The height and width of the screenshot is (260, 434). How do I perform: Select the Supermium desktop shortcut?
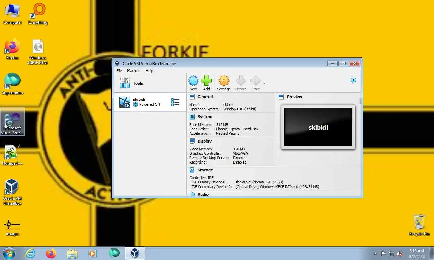pos(13,84)
